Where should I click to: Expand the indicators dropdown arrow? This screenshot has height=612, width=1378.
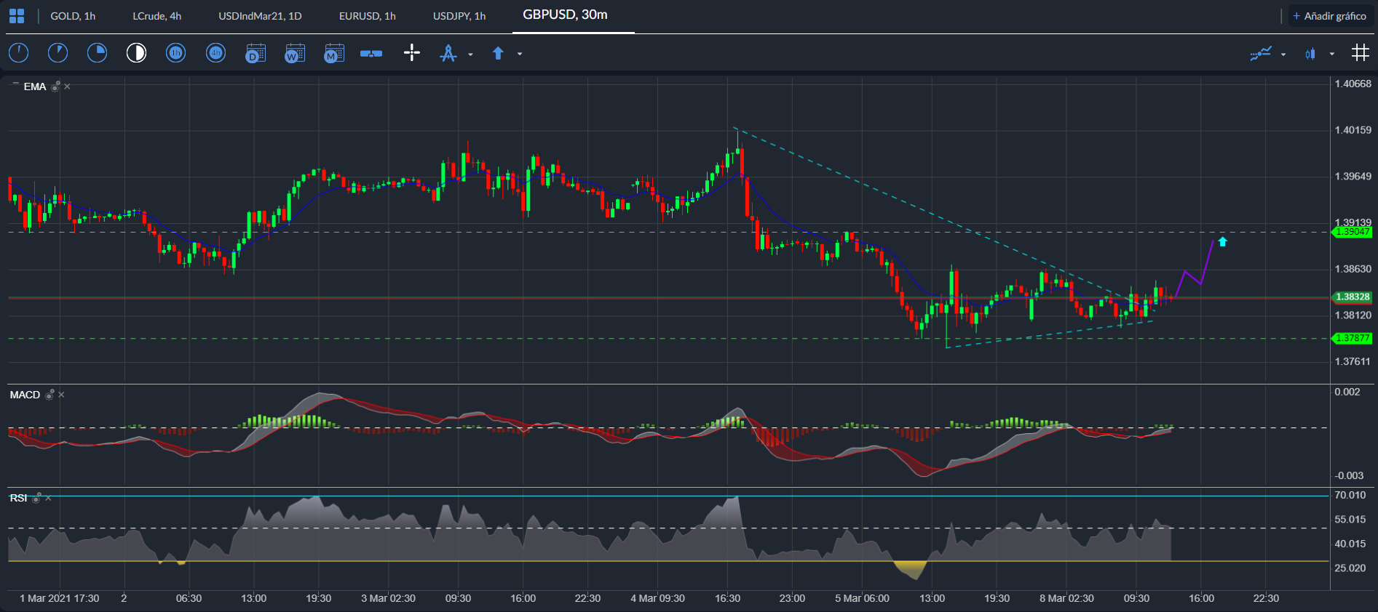pos(1283,55)
